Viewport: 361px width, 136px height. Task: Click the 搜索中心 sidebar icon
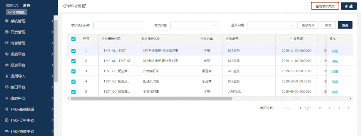pyautogui.click(x=7, y=98)
